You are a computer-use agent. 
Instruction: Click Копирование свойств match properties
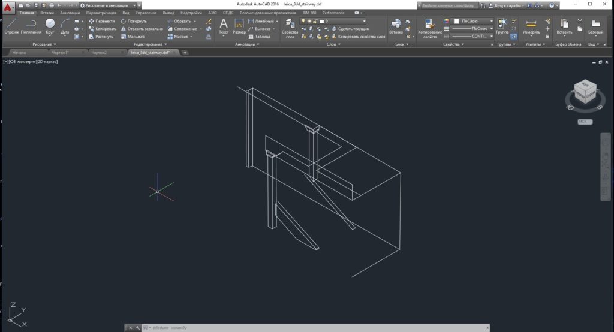(430, 28)
